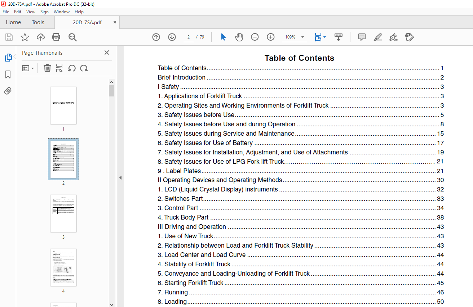Click the Print file icon

[56, 37]
